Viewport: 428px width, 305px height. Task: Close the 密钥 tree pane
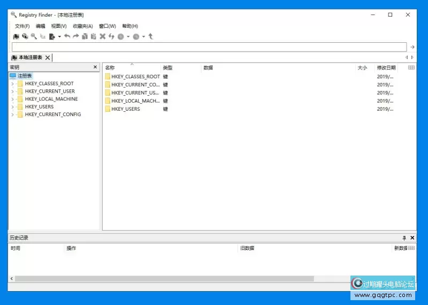coord(95,67)
